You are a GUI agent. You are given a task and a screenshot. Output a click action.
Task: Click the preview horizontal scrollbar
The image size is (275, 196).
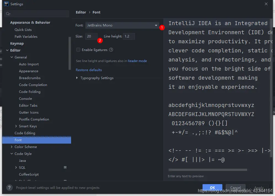(x=208, y=170)
